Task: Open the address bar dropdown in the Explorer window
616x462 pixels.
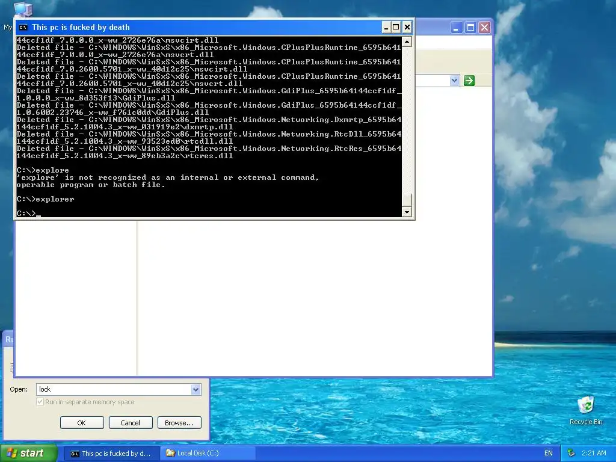Action: point(454,81)
